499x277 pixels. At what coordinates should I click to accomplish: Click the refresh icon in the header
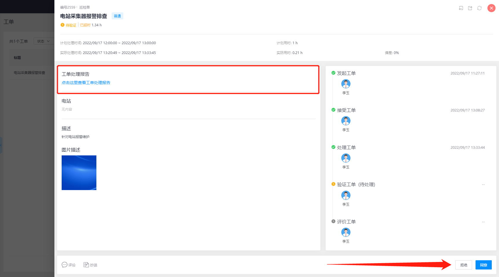pos(479,8)
